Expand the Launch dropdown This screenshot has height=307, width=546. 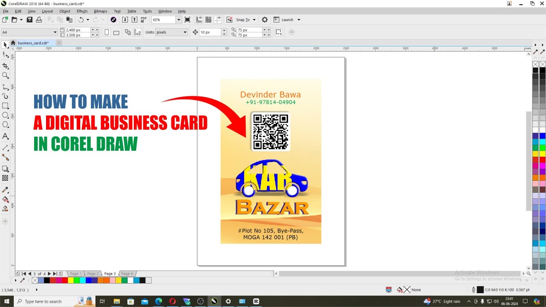tap(299, 20)
